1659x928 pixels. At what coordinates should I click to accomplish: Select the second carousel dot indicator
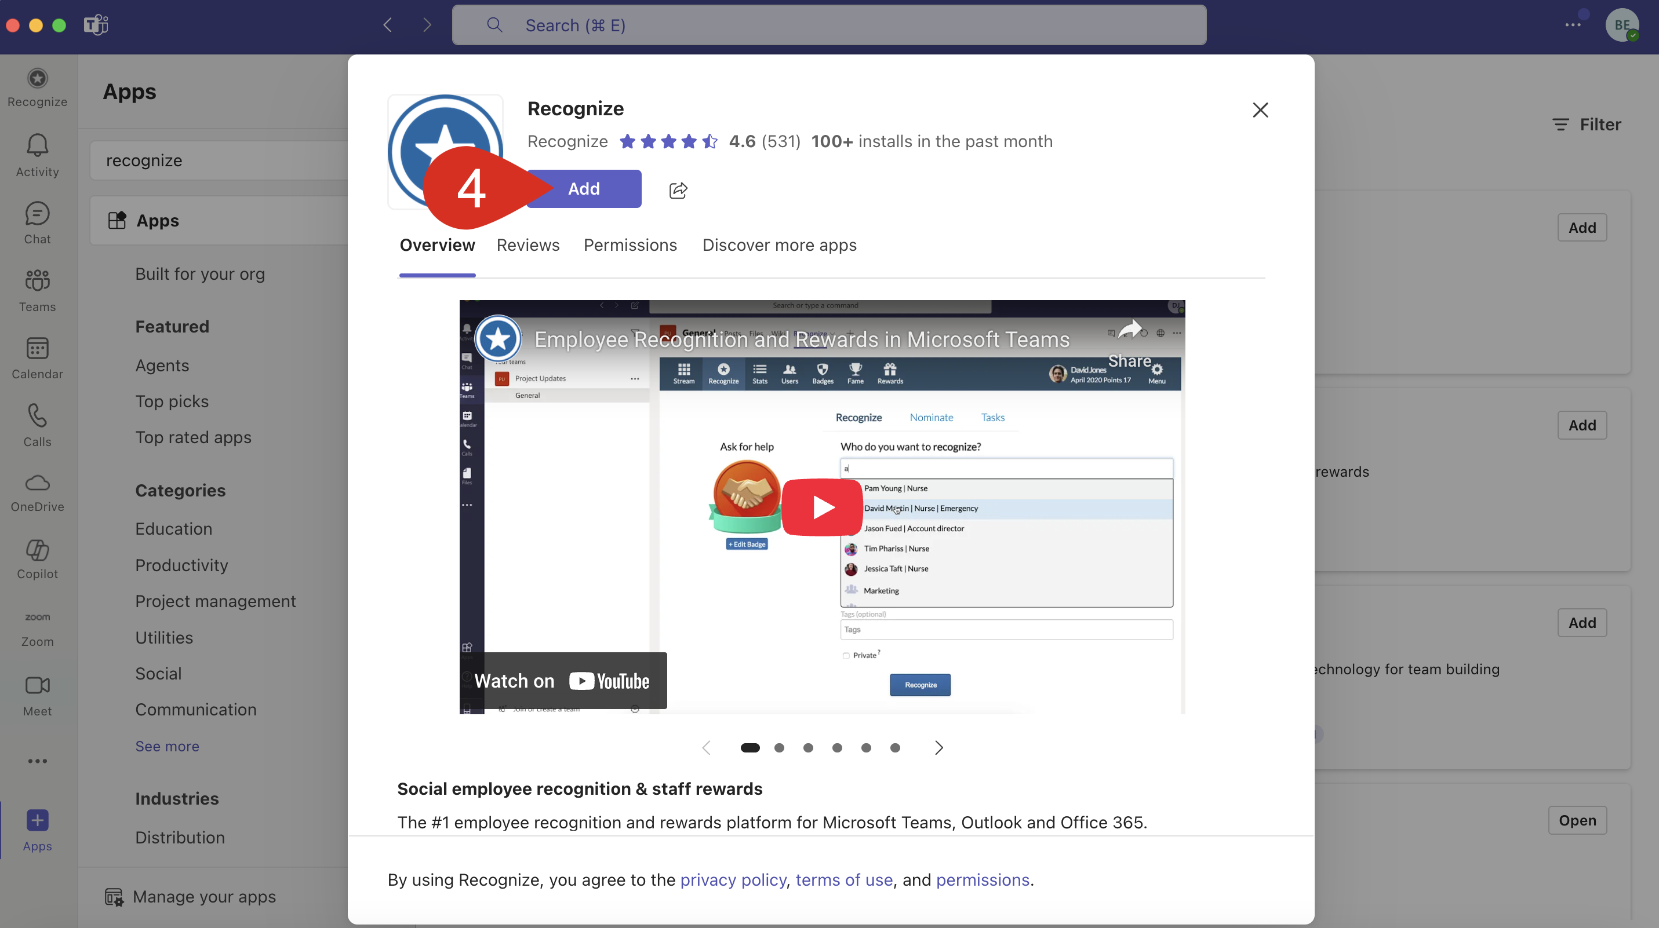[779, 748]
